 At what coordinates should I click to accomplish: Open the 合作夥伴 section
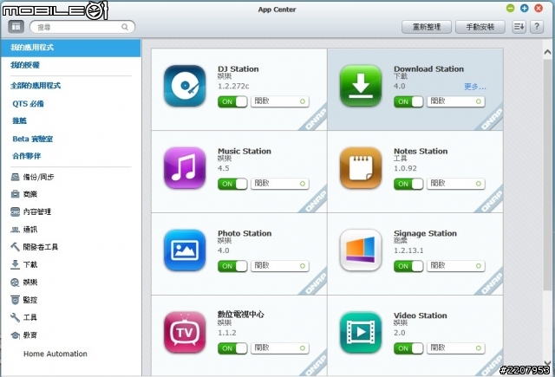coord(27,156)
